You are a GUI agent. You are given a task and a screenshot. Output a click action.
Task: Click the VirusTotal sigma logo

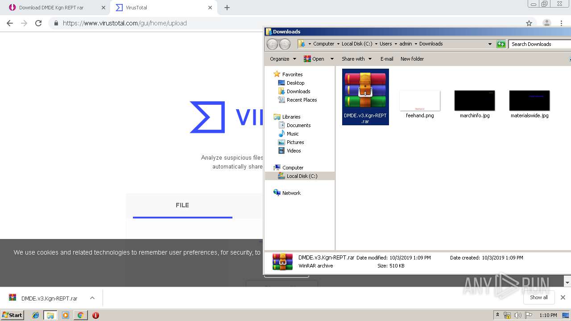click(x=207, y=117)
